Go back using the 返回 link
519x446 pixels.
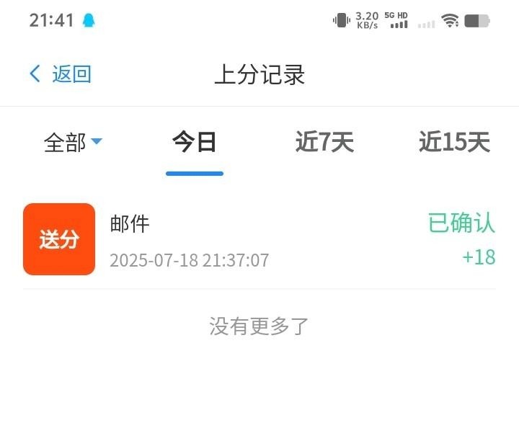tap(71, 73)
